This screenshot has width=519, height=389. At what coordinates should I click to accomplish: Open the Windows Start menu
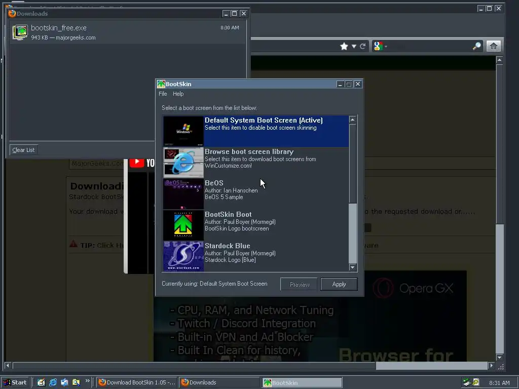tap(15, 382)
